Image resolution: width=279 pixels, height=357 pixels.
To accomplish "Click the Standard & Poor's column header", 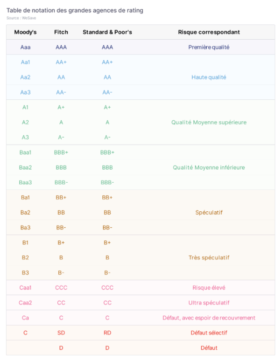I will (x=108, y=32).
